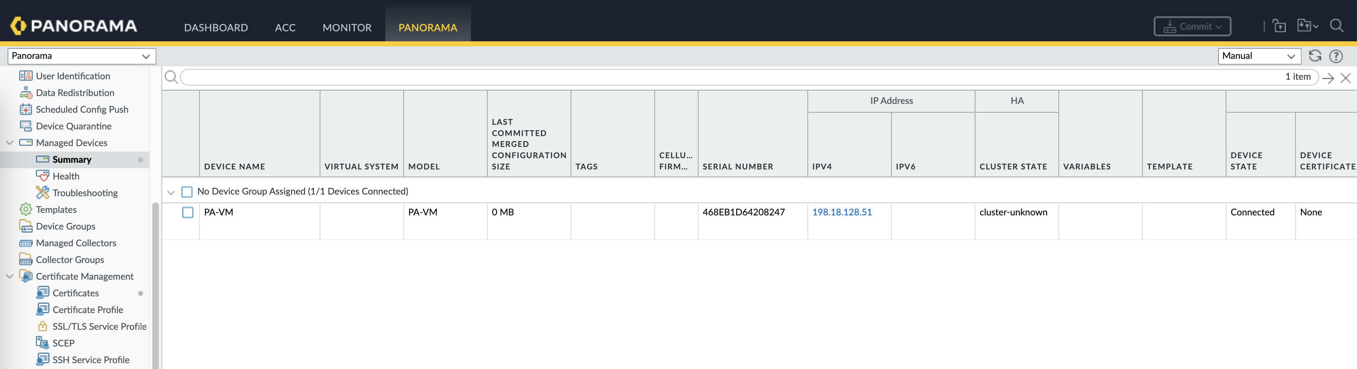Click the refresh icon next to Manual

point(1315,56)
